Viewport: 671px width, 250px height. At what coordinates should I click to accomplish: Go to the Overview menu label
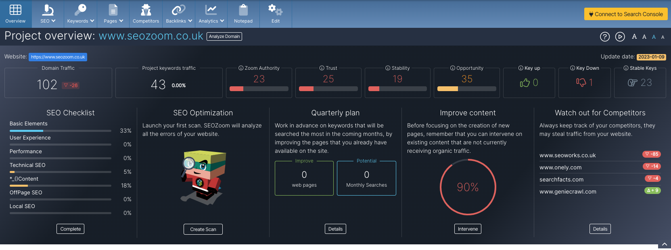click(15, 21)
